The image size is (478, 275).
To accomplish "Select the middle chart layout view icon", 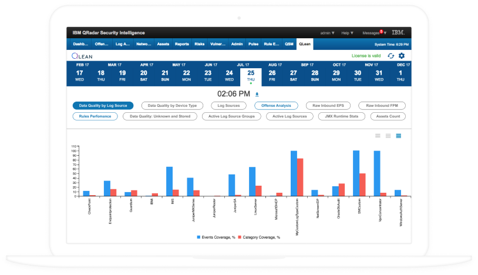I will point(388,136).
